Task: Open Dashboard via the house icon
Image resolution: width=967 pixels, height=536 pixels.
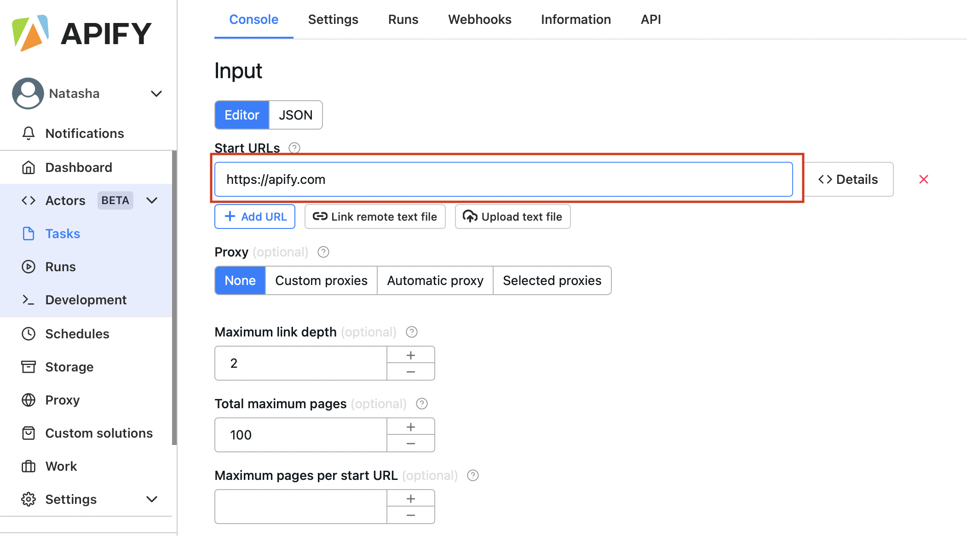Action: 29,167
